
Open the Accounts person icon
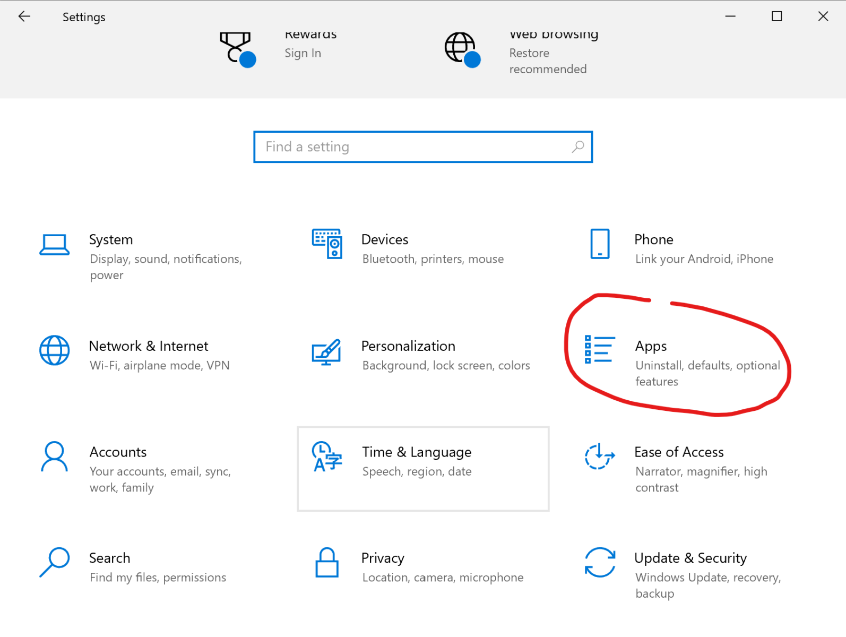click(x=54, y=457)
